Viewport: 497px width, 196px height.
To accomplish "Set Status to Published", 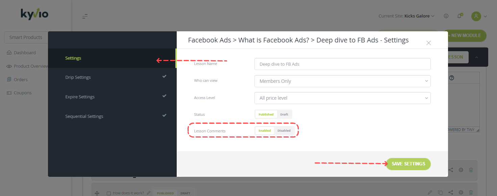I will pos(266,115).
